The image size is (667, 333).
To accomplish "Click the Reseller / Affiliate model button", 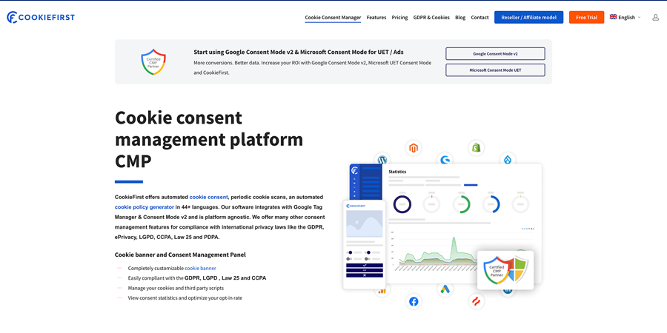I will (528, 17).
